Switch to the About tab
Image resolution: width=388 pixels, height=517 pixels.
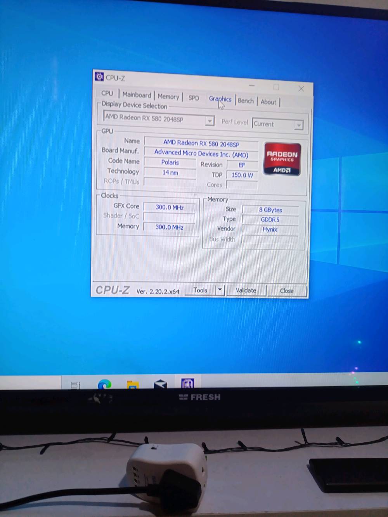click(268, 102)
